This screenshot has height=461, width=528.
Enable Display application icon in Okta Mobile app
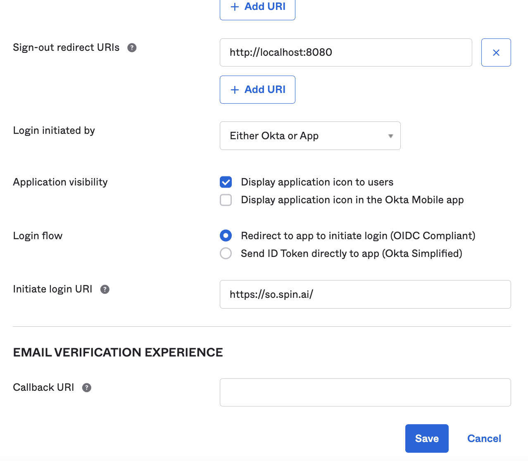point(226,200)
